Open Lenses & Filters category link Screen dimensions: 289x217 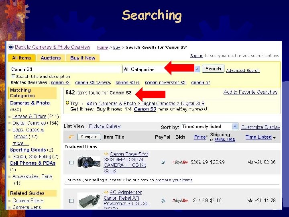coord(29,117)
